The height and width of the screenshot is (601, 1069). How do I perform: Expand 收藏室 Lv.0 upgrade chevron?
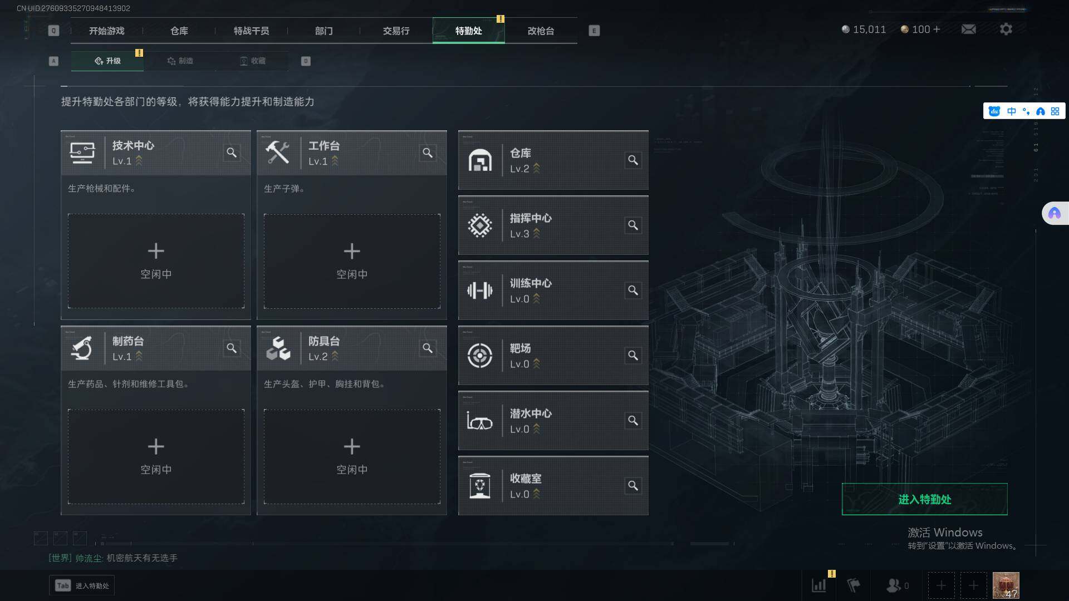537,494
